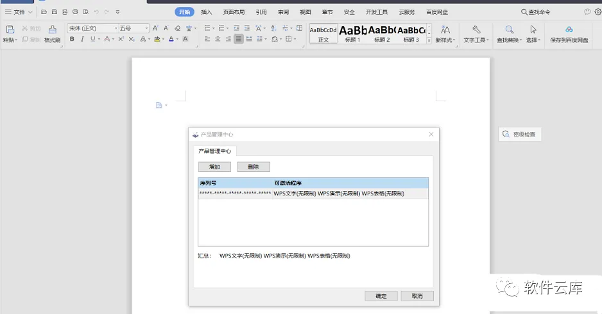
Task: Expand quick access toolbar customize dropdown
Action: coord(117,12)
